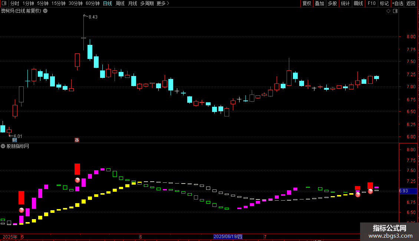Click the 叠加 overlay button

pyautogui.click(x=319, y=3)
